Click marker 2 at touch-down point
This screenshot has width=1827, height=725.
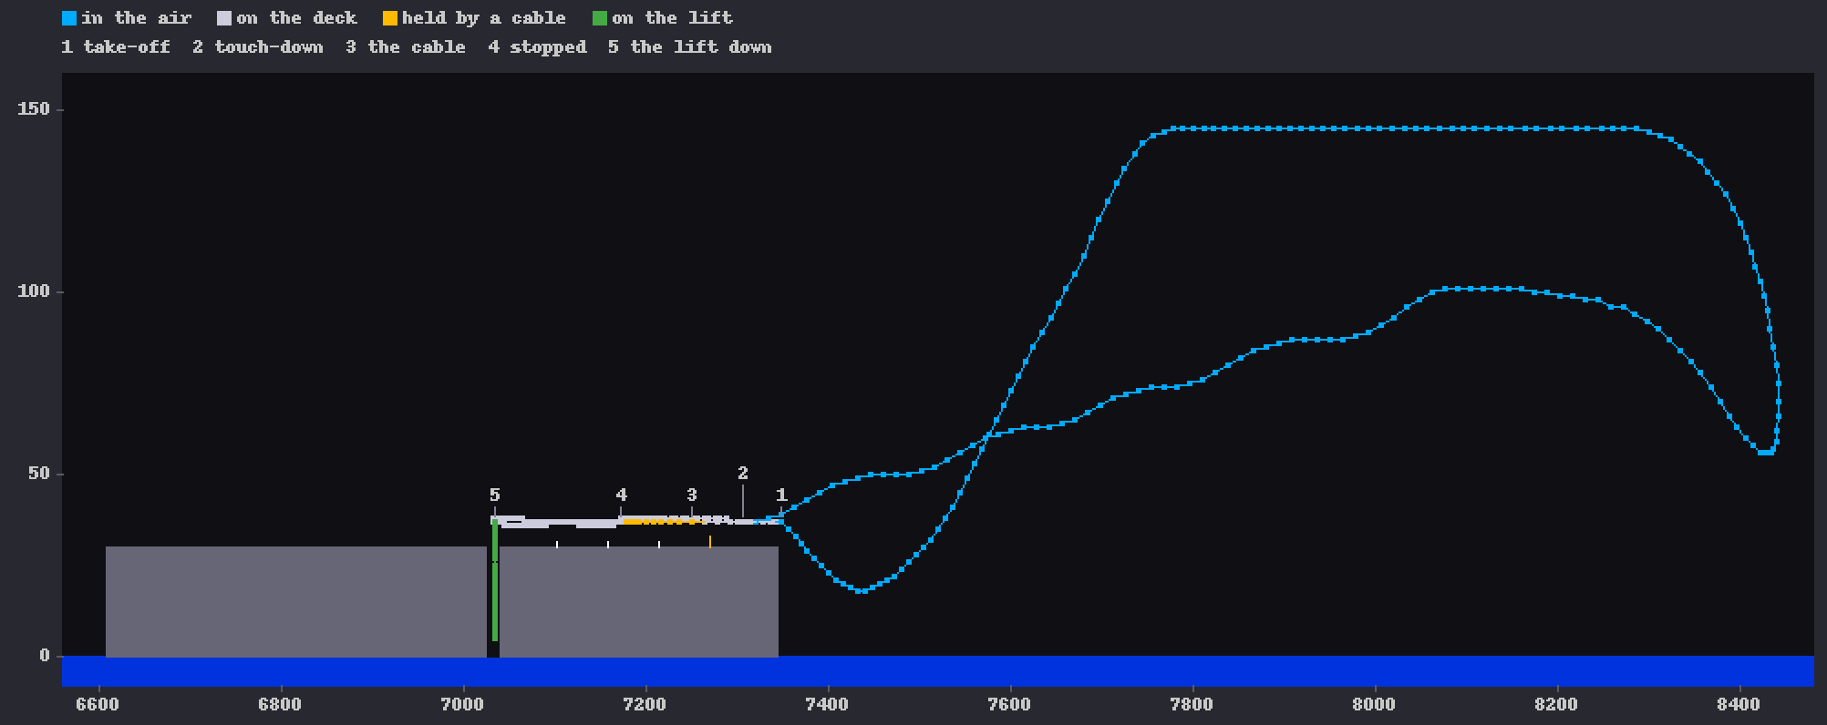coord(743,474)
